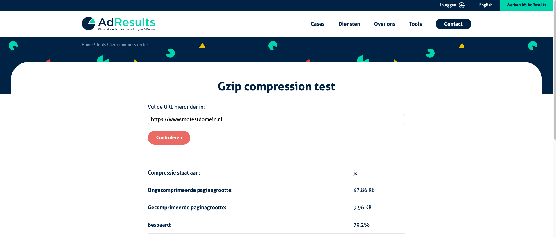This screenshot has width=556, height=238.
Task: Focus the URL input field
Action: tap(276, 119)
